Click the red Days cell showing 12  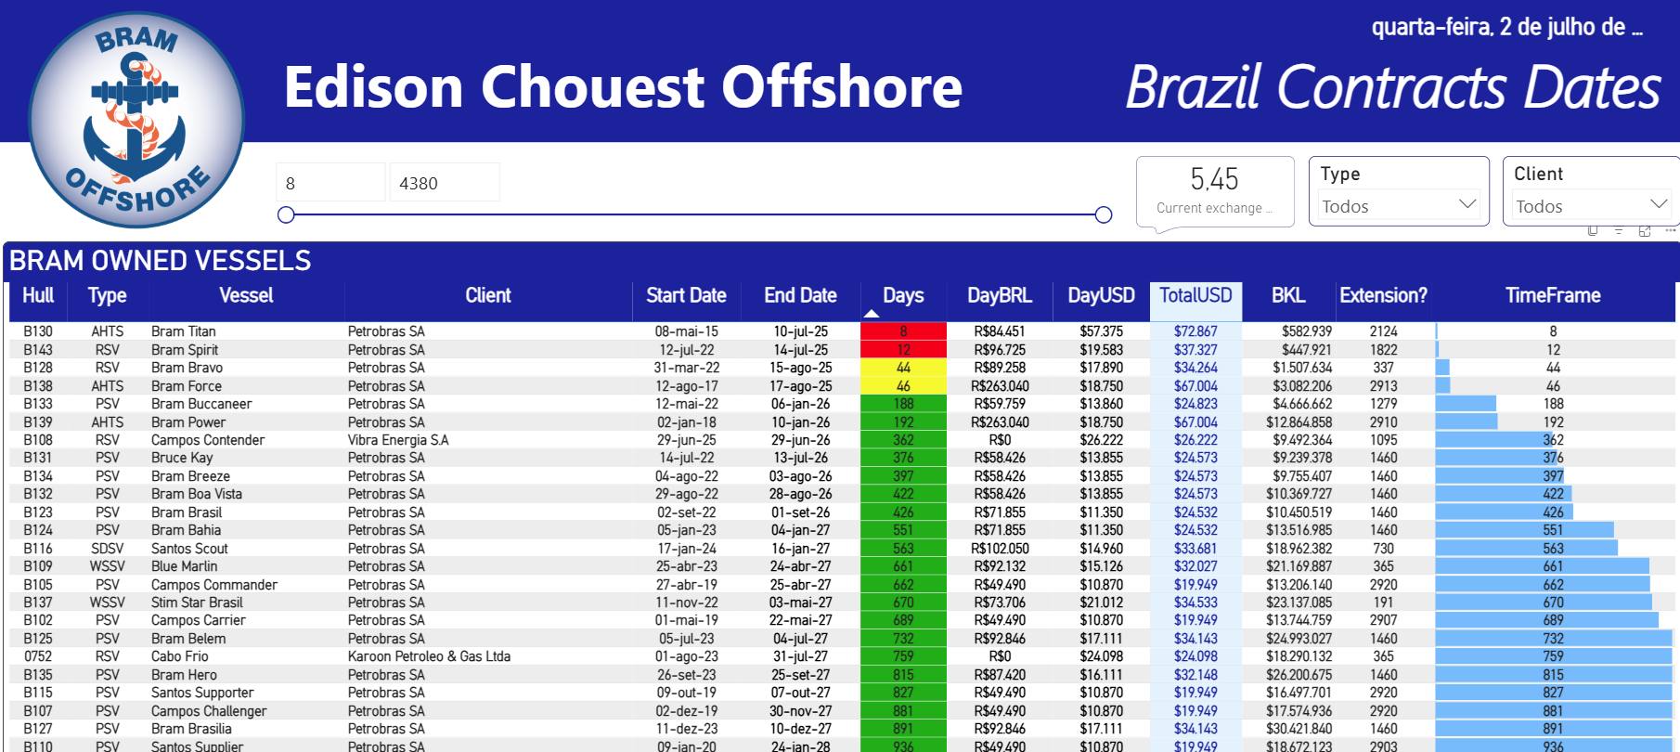[903, 350]
